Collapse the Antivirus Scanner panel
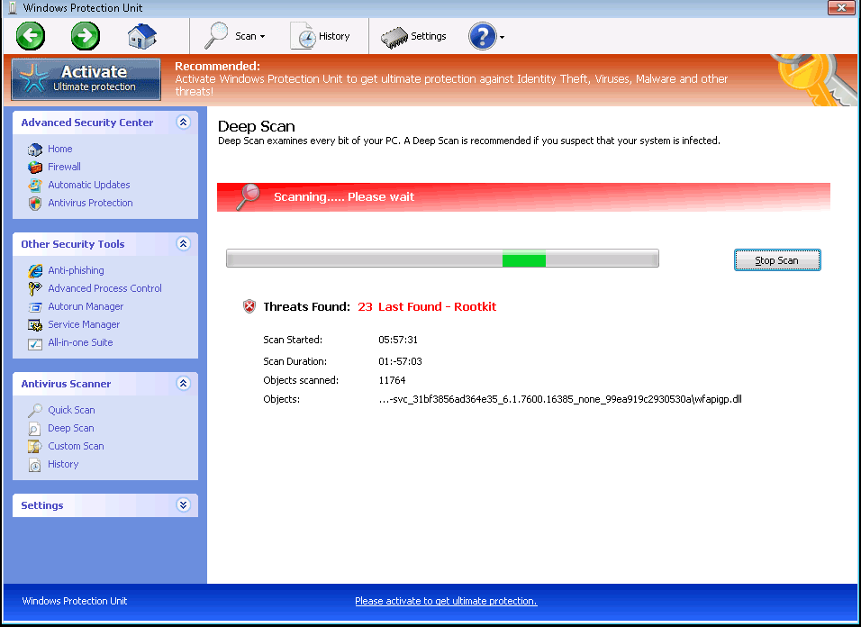861x627 pixels. tap(184, 384)
